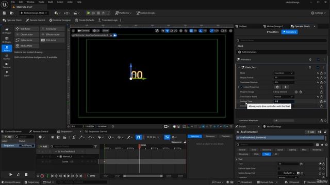The width and height of the screenshot is (330, 185).
Task: Delete the Clock_Text animator with trash icon
Action: click(310, 67)
